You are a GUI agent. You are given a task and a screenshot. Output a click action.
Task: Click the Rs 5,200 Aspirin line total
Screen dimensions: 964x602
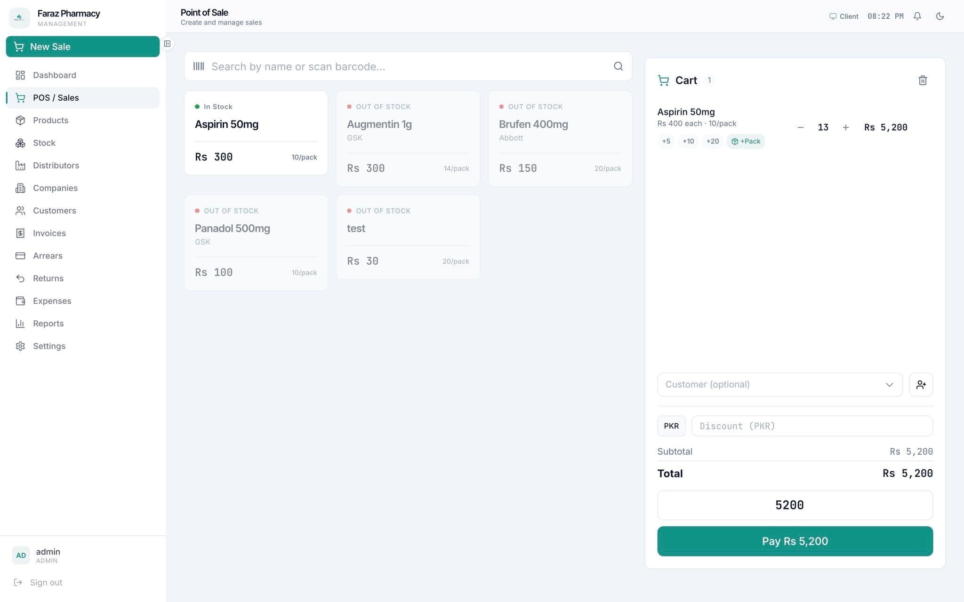pos(885,127)
